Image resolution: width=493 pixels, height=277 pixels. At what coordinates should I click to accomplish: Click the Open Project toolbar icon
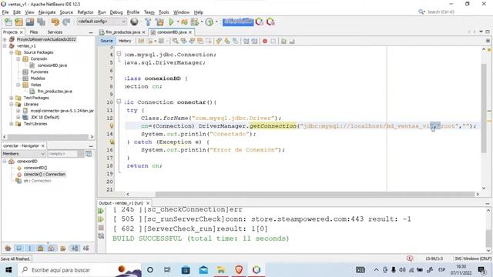click(30, 22)
